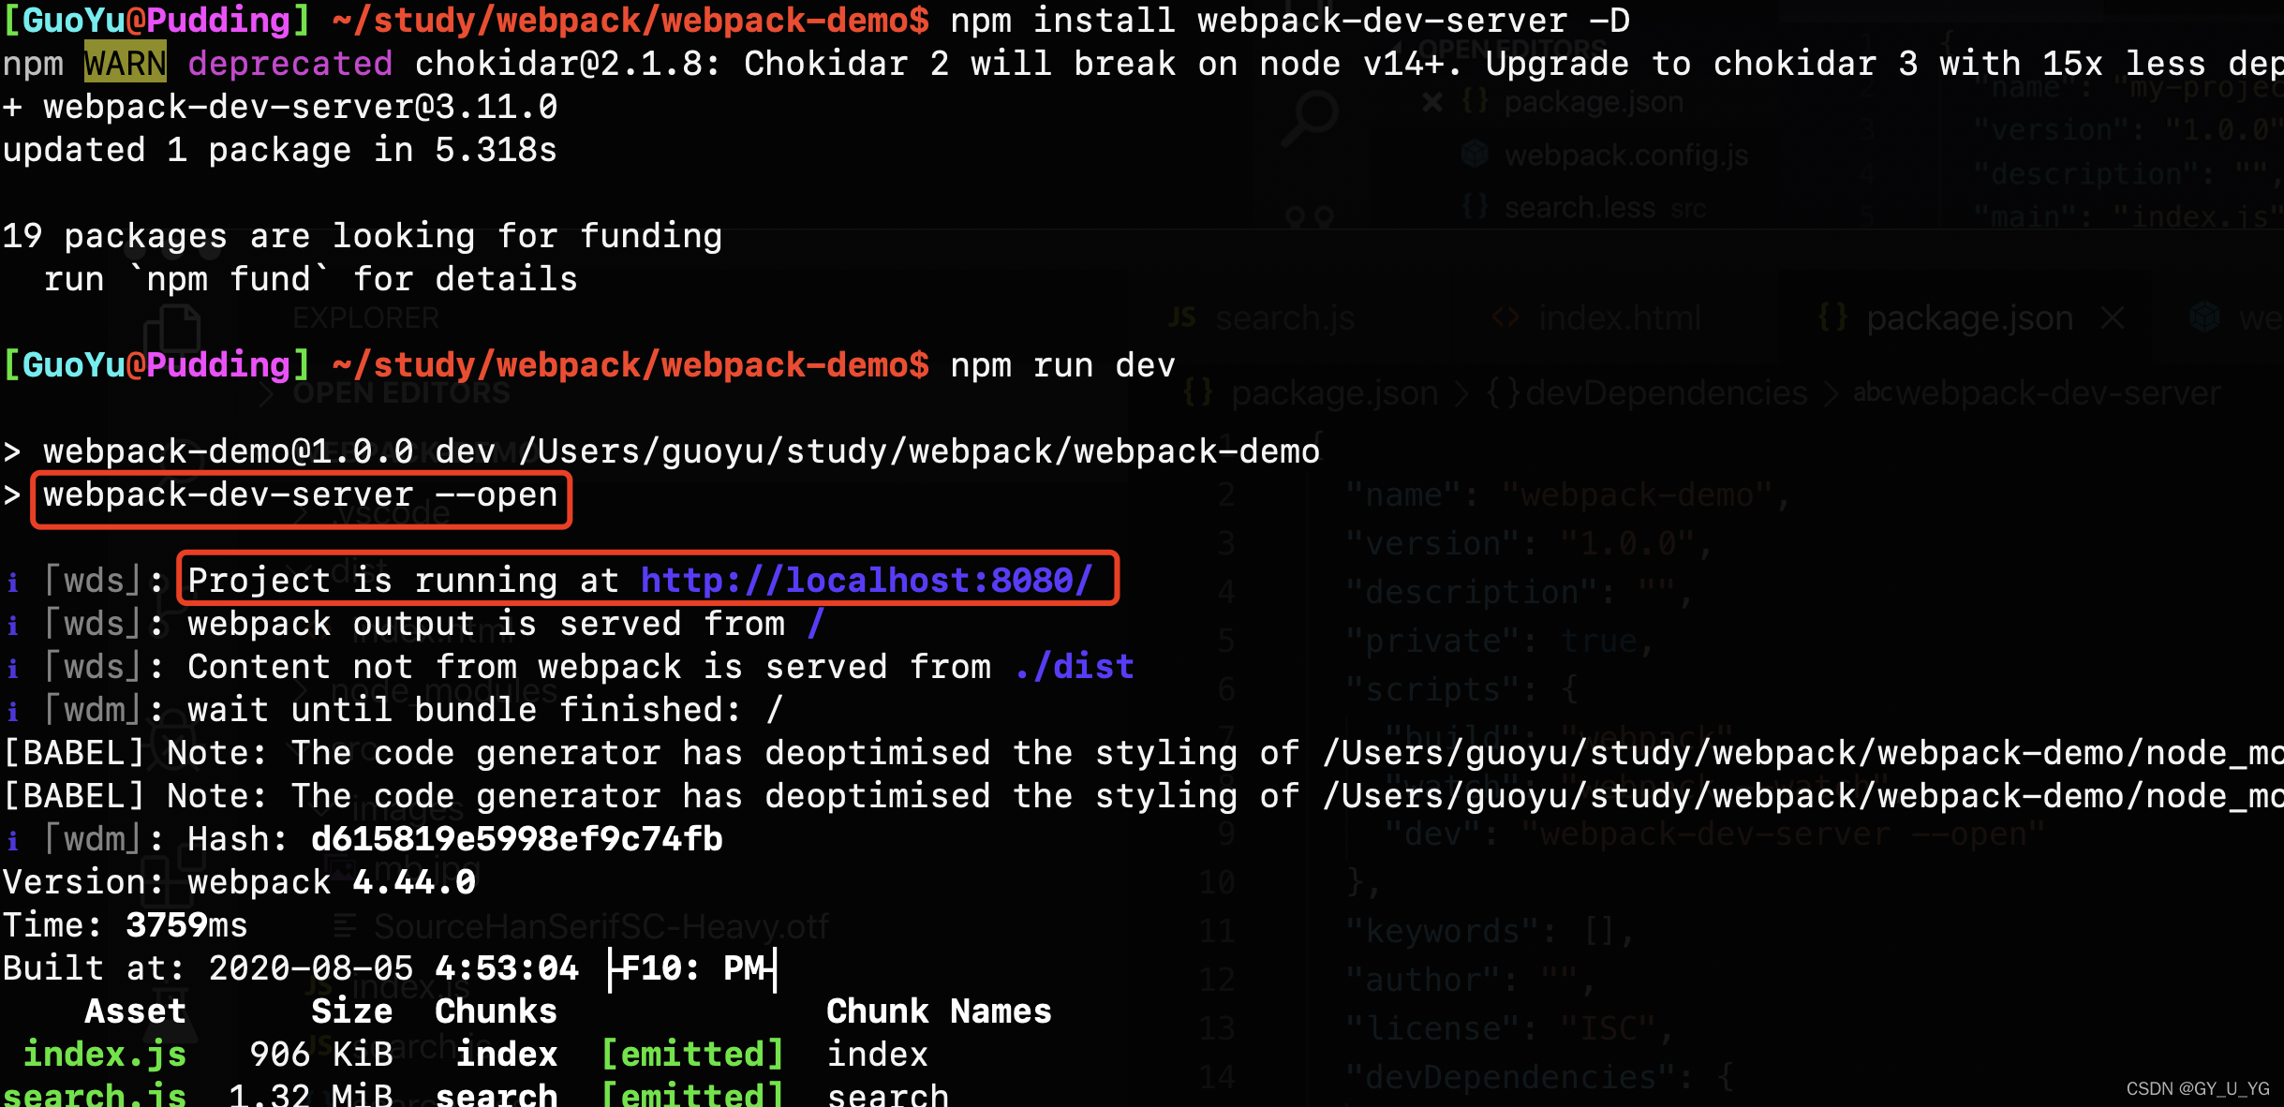
Task: Click the index.js asset name in output
Action: (104, 1055)
